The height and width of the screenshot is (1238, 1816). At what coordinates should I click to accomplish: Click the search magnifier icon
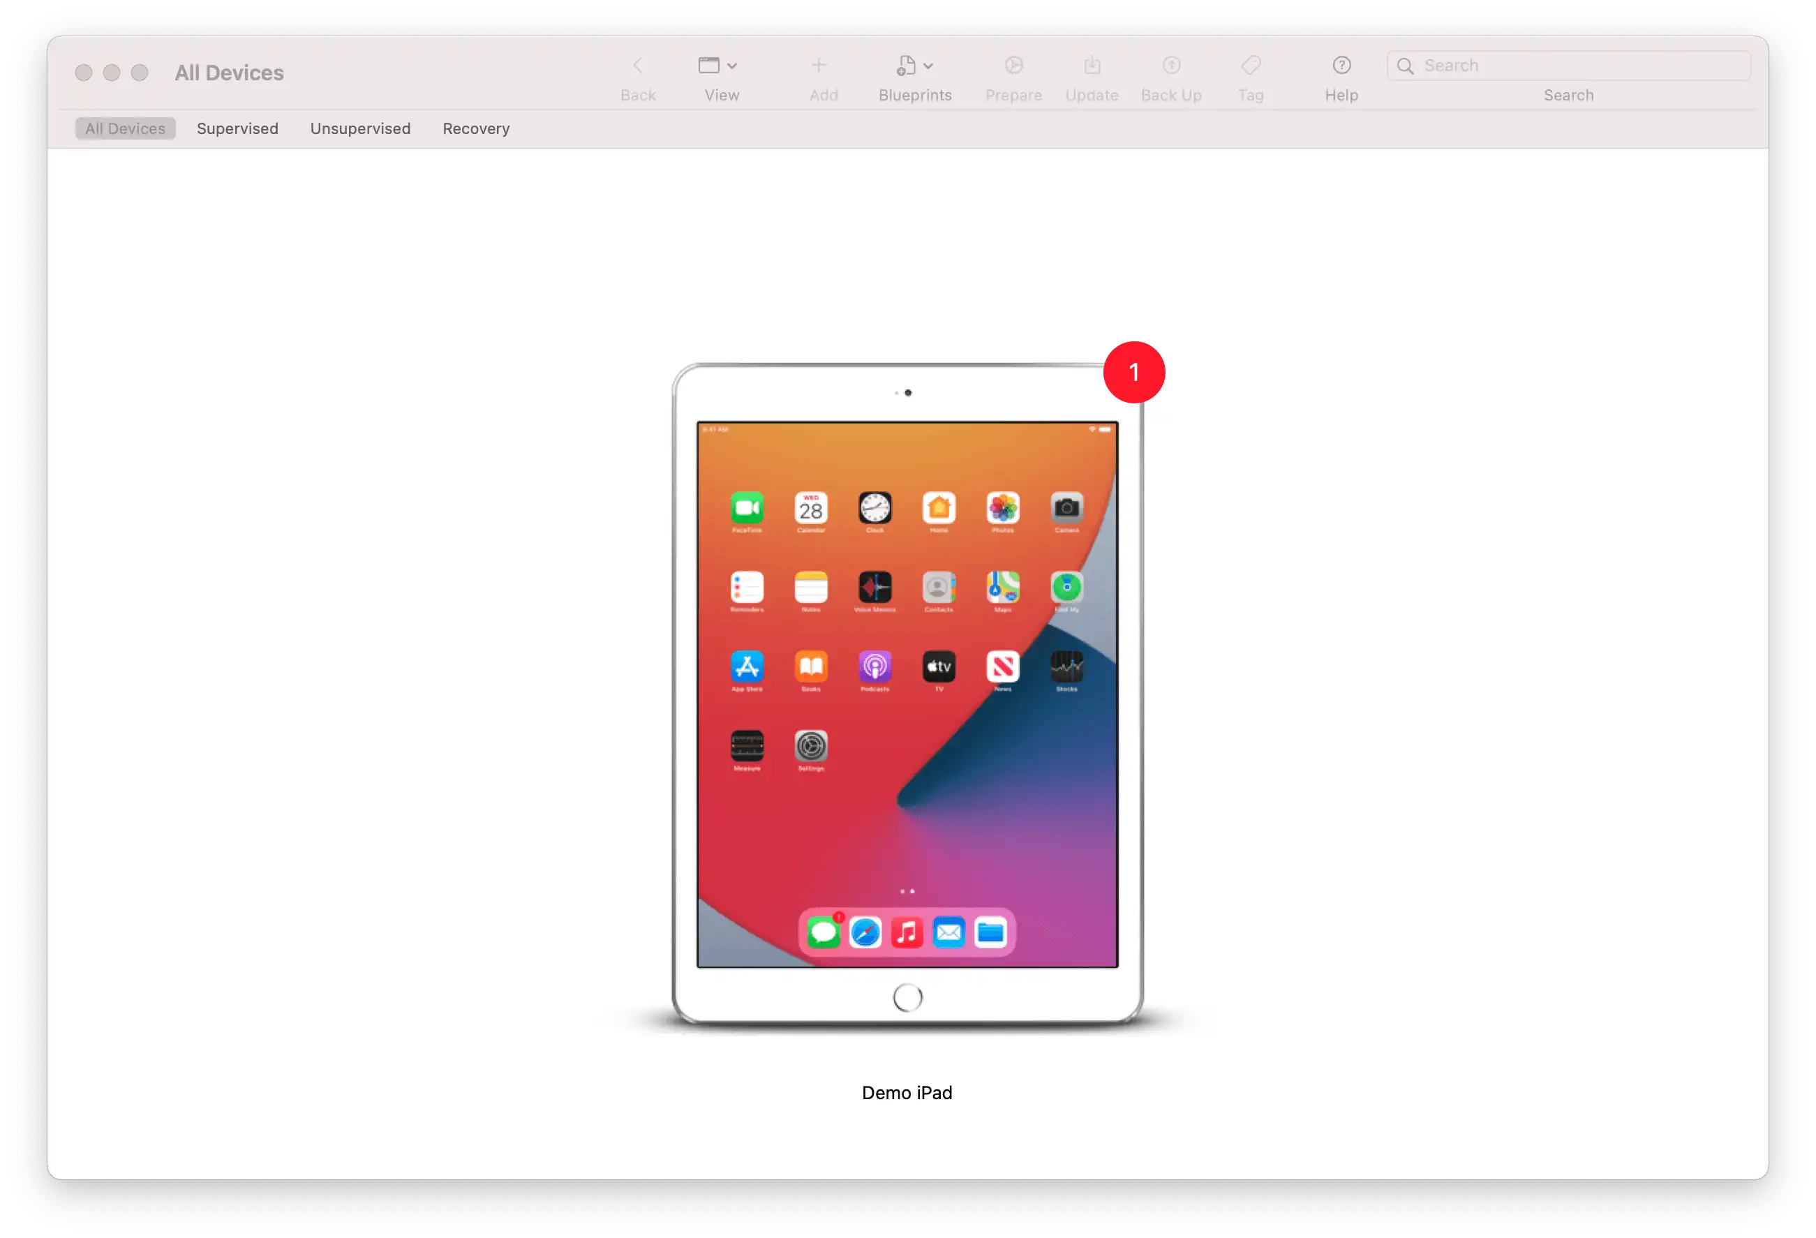[x=1404, y=66]
